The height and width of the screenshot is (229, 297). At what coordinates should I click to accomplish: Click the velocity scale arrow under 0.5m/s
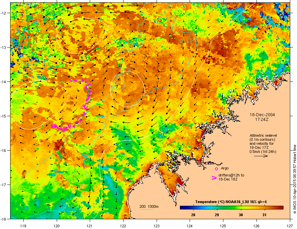[261, 156]
